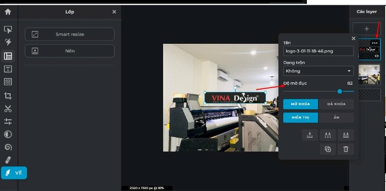Open the Adjust sliders tool
The image size is (386, 191).
8,121
